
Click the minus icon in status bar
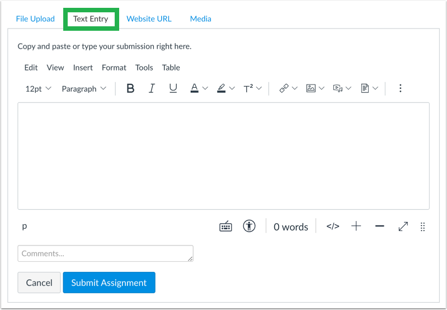(x=380, y=226)
